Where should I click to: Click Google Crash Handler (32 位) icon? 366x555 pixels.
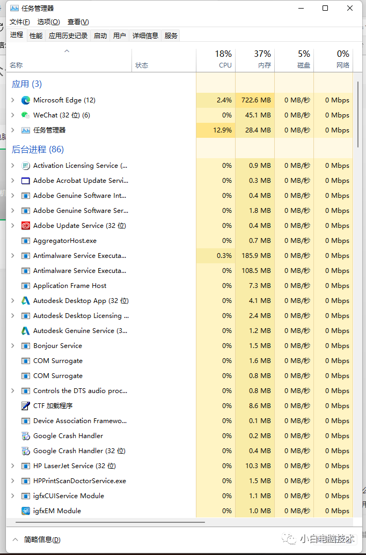26,450
